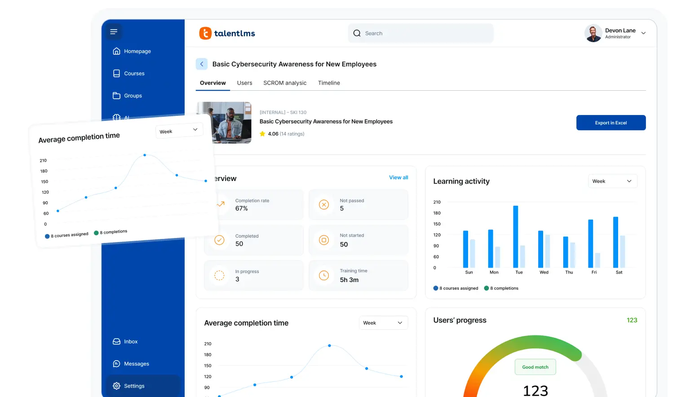
Task: Open Courses from the sidebar book icon
Action: pyautogui.click(x=116, y=74)
